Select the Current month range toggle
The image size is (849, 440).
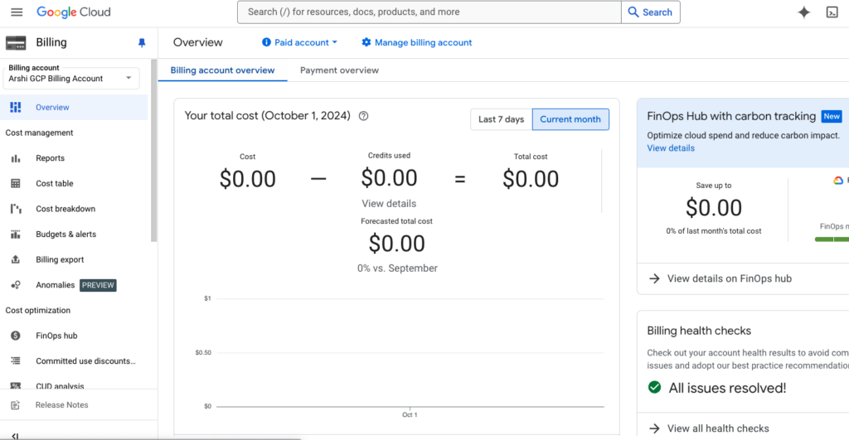click(x=570, y=119)
